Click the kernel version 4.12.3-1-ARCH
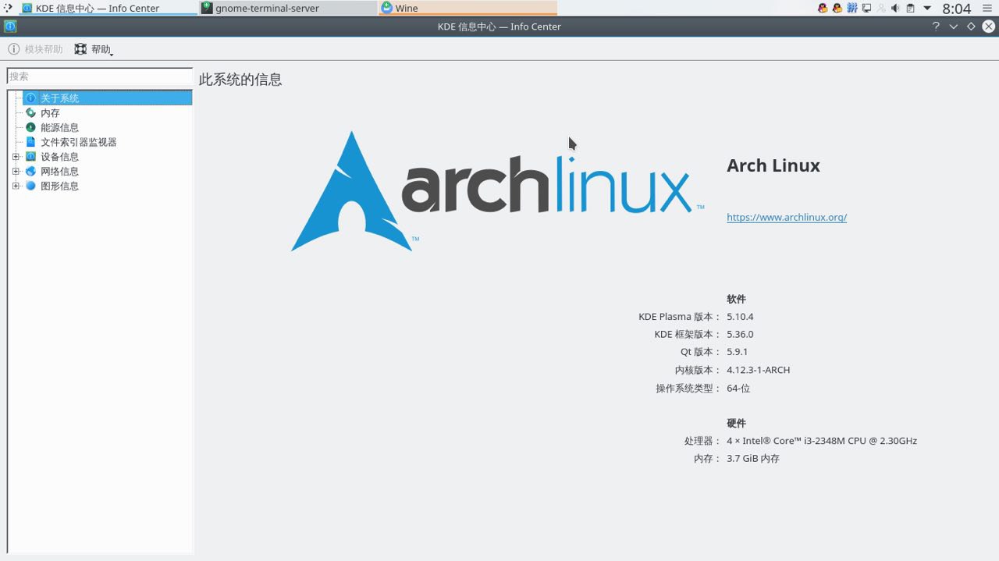The width and height of the screenshot is (999, 561). pyautogui.click(x=759, y=370)
